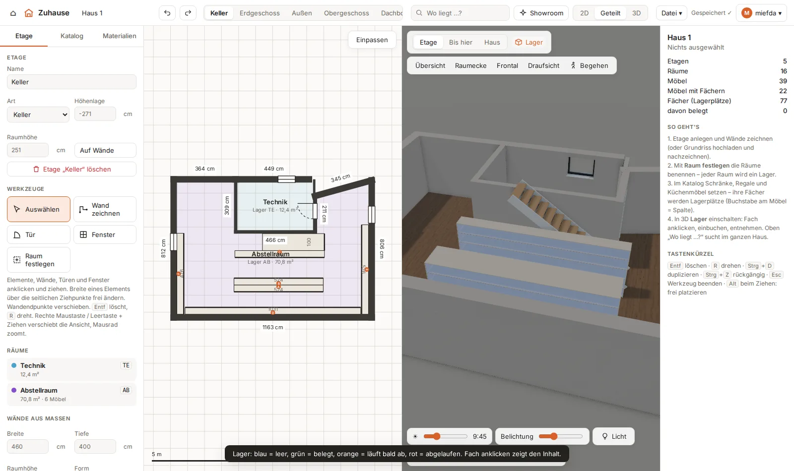This screenshot has width=794, height=471.
Task: Click the orange house logo icon
Action: click(x=29, y=13)
